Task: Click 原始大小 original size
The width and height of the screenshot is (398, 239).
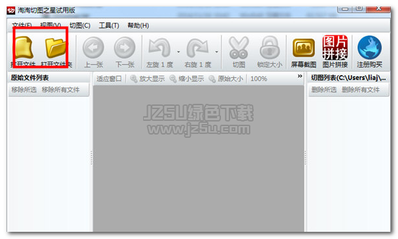Action: 226,78
